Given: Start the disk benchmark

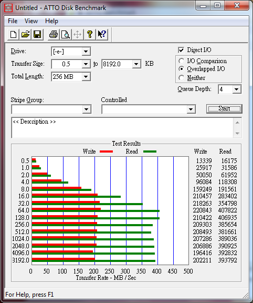Looking at the screenshot, I should (224, 109).
